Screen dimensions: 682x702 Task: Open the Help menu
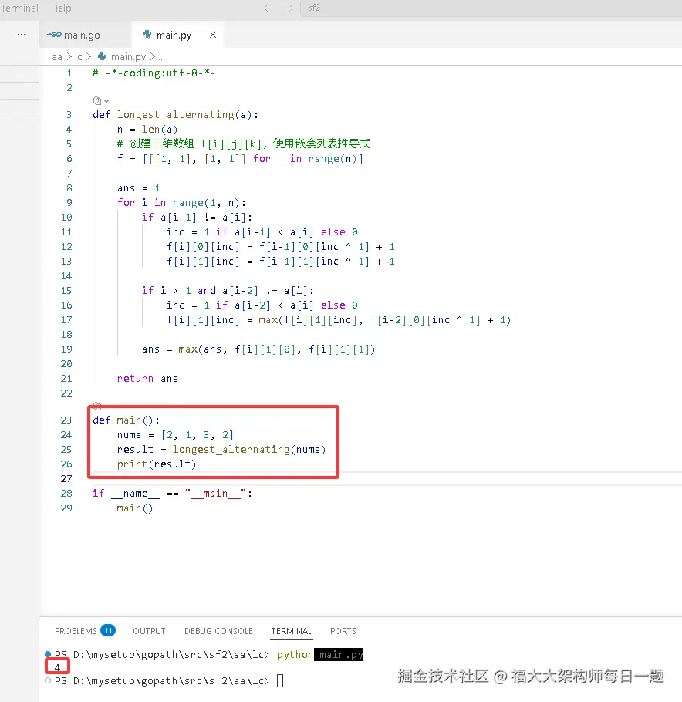coord(61,8)
